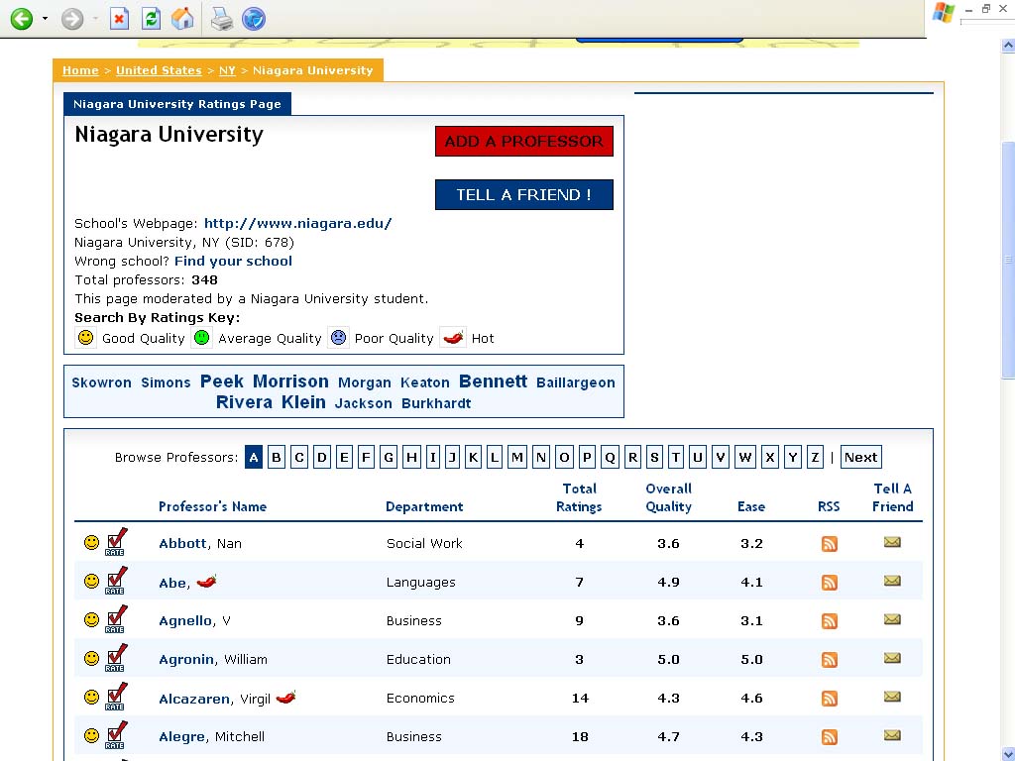The width and height of the screenshot is (1015, 761).
Task: Click the Rivera tag link
Action: click(x=244, y=402)
